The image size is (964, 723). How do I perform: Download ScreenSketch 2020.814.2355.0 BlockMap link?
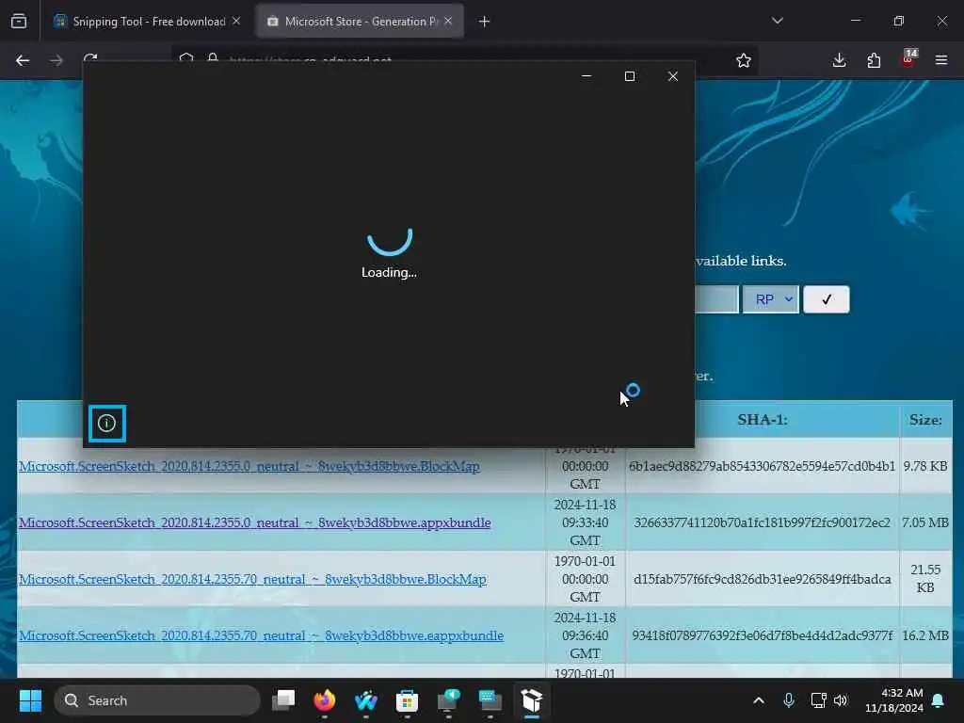pyautogui.click(x=249, y=466)
